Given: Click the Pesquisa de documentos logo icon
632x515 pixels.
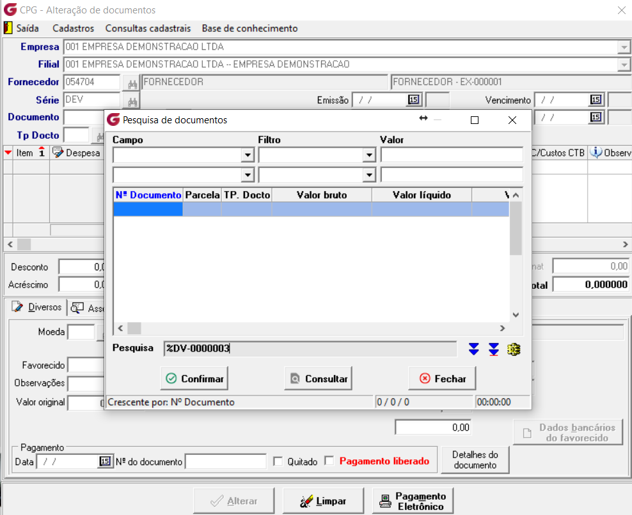Looking at the screenshot, I should click(x=113, y=119).
